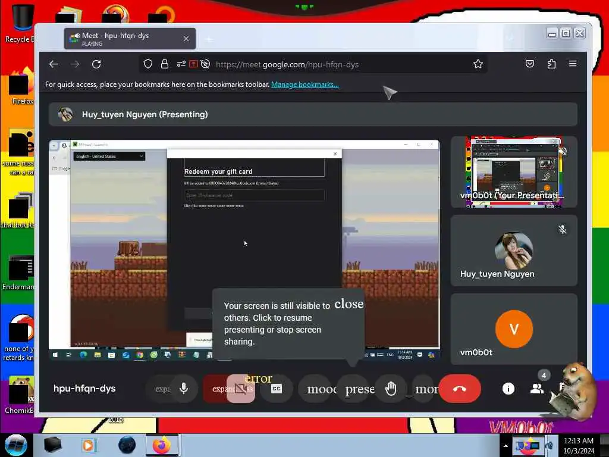Screen dimensions: 609x457
Task: Toggle the microphone button in Meet
Action: (x=184, y=389)
